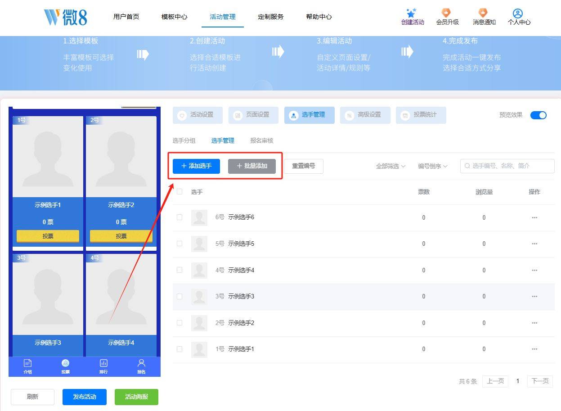Viewport: 561px width, 411px height.
Task: Expand the 编号倒序 sort dropdown
Action: coord(433,166)
